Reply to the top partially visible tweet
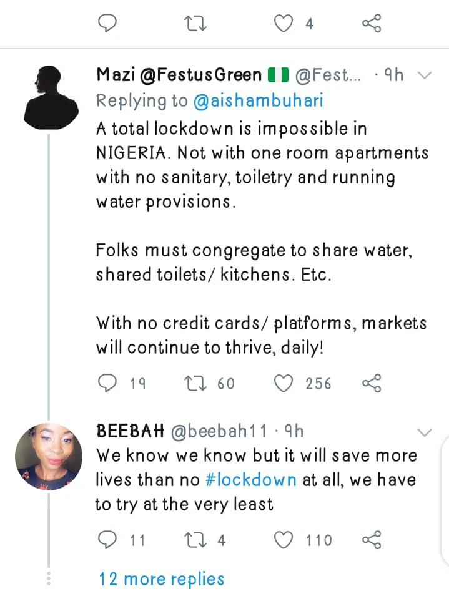The image size is (449, 599). tap(108, 24)
